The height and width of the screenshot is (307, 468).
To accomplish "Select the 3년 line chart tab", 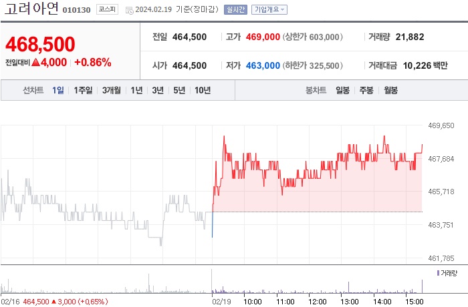I will coord(158,90).
